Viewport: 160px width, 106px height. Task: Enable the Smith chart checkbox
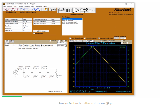point(122,43)
